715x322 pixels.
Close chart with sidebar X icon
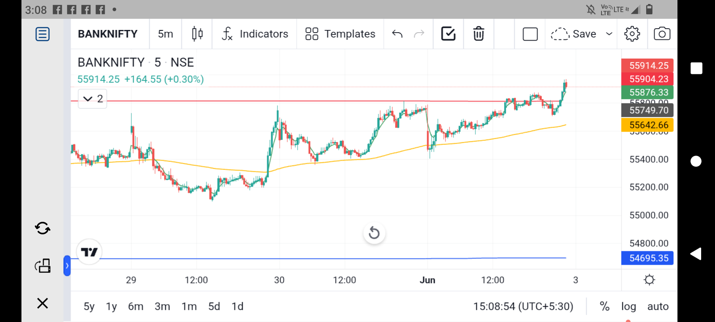[x=42, y=303]
